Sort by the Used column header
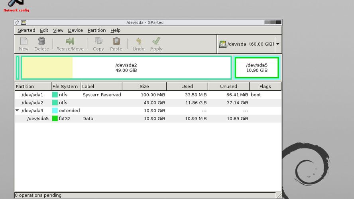This screenshot has width=354, height=199. [x=187, y=86]
